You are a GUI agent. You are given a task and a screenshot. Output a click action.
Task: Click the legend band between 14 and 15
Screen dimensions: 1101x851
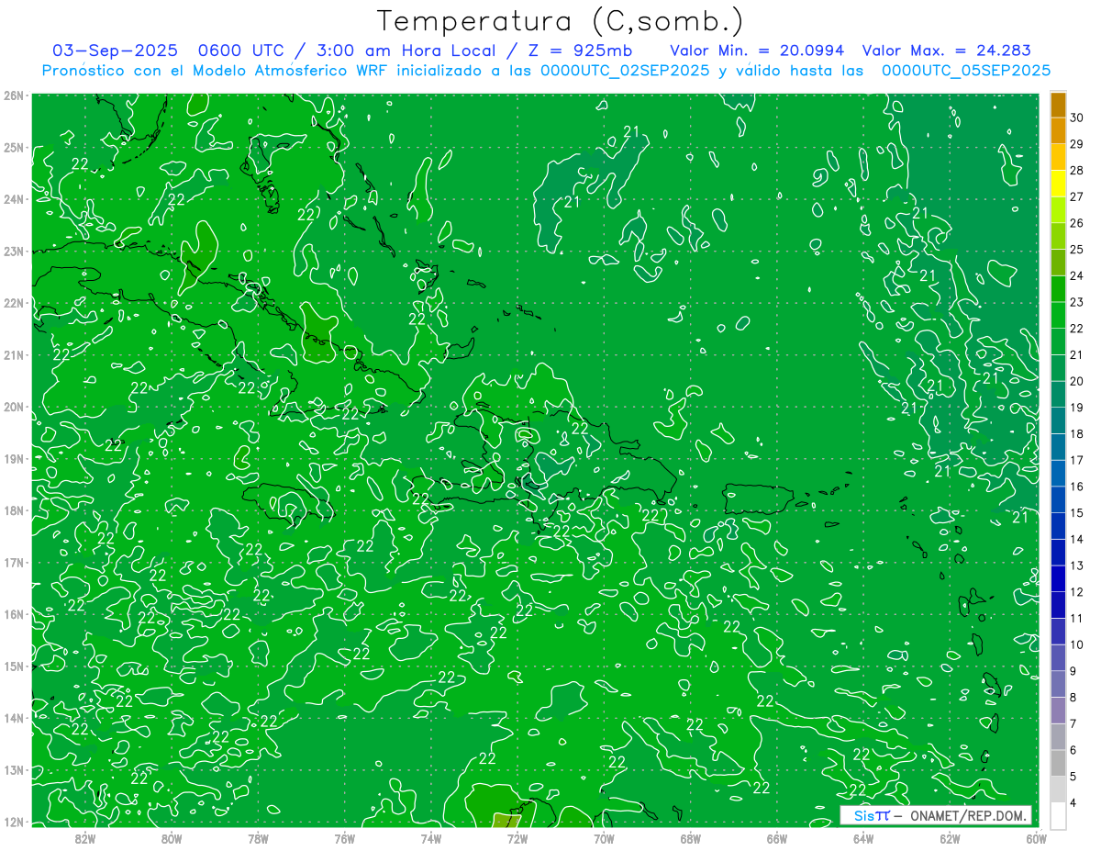(1059, 526)
